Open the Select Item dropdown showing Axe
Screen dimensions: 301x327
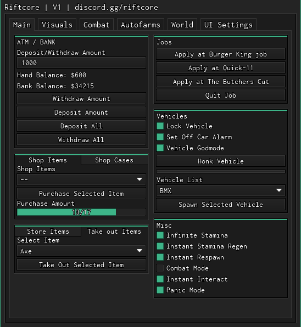[81, 251]
